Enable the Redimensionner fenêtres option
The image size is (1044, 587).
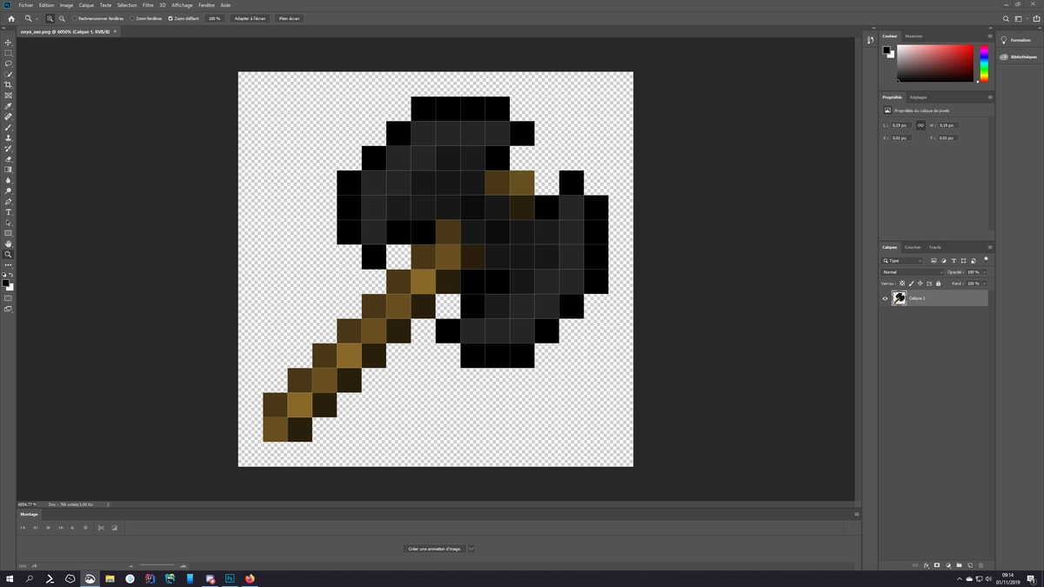point(75,18)
